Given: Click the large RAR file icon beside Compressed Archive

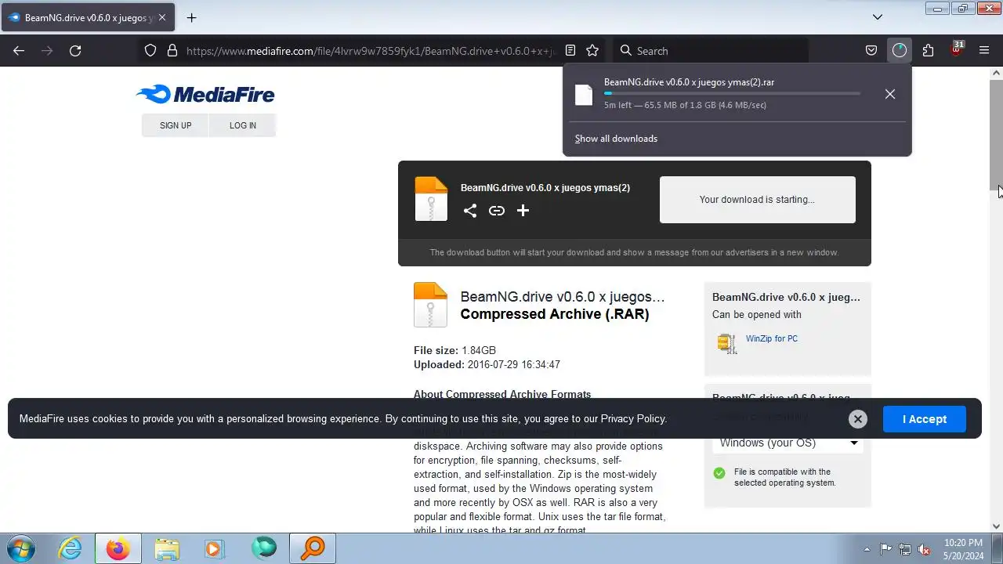Looking at the screenshot, I should point(430,305).
